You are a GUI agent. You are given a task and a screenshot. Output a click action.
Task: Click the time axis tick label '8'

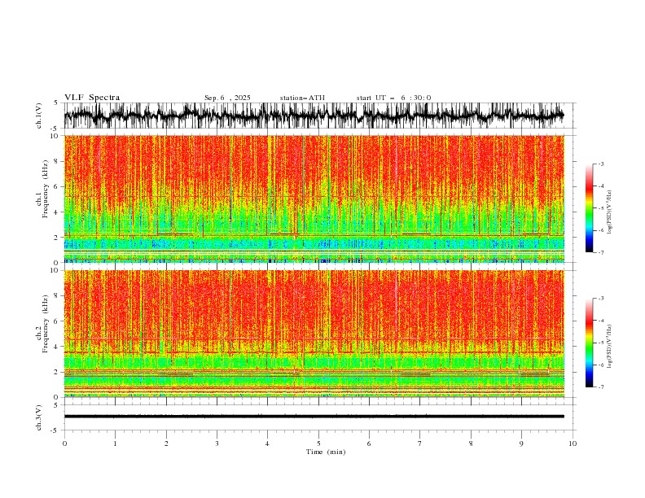pyautogui.click(x=471, y=443)
